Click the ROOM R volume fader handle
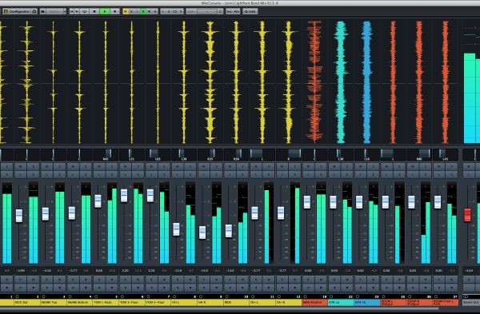The image size is (480, 314). pyautogui.click(x=411, y=202)
